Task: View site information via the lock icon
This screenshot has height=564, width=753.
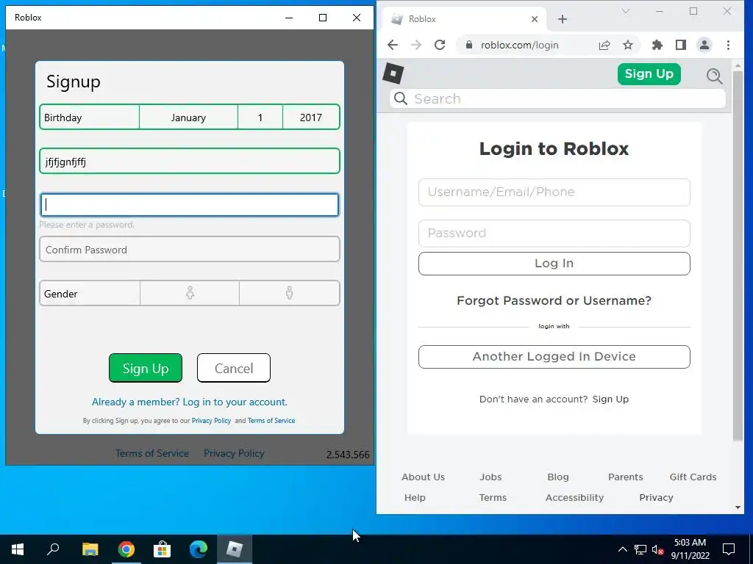Action: [468, 45]
